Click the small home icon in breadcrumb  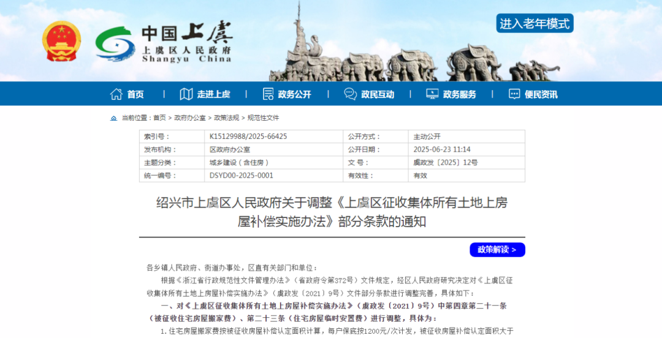pyautogui.click(x=113, y=118)
